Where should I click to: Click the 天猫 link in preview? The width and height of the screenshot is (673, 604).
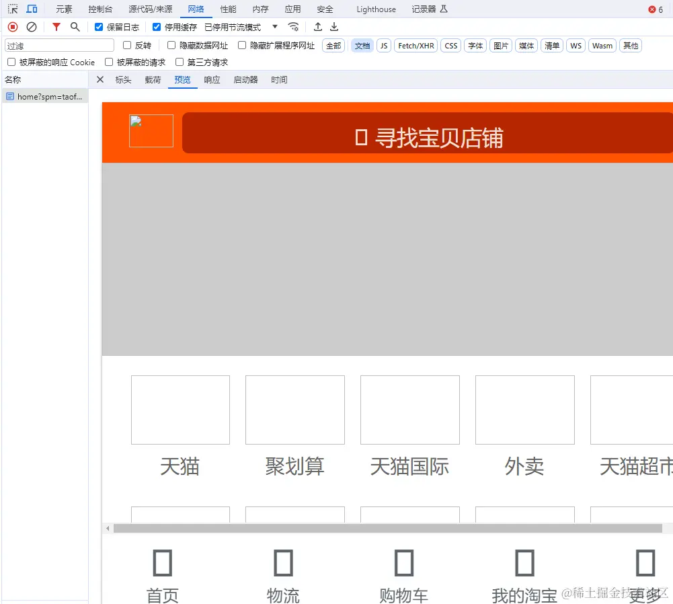(180, 466)
